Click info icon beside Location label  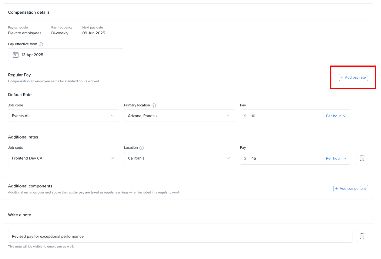click(x=142, y=148)
